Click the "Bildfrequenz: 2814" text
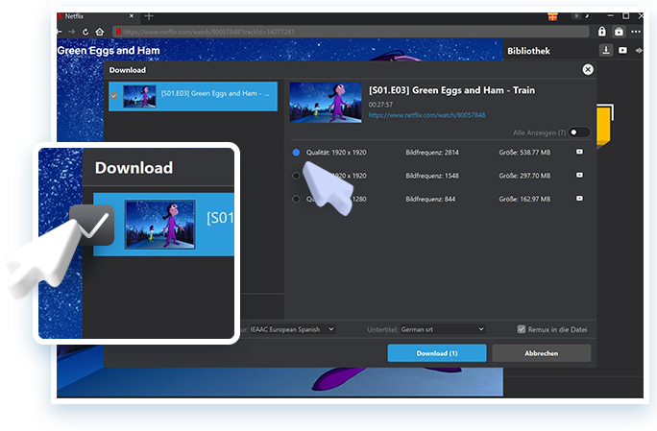657x431 pixels. pyautogui.click(x=432, y=153)
